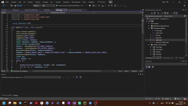Image resolution: width=188 pixels, height=106 pixels.
Task: Collapse Исходные файлы folder
Action: coord(149,28)
